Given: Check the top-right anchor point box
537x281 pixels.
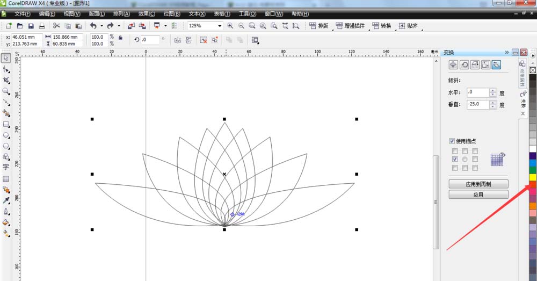Looking at the screenshot, I should point(475,151).
